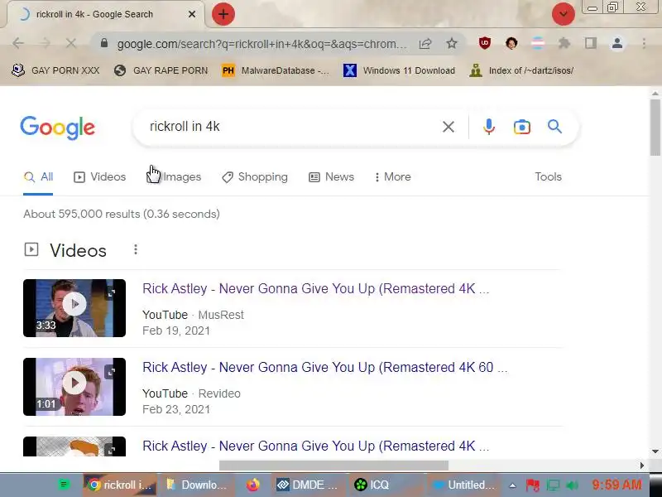Click the vertical page scrollbar thumb
The width and height of the screenshot is (662, 497).
coord(655,128)
